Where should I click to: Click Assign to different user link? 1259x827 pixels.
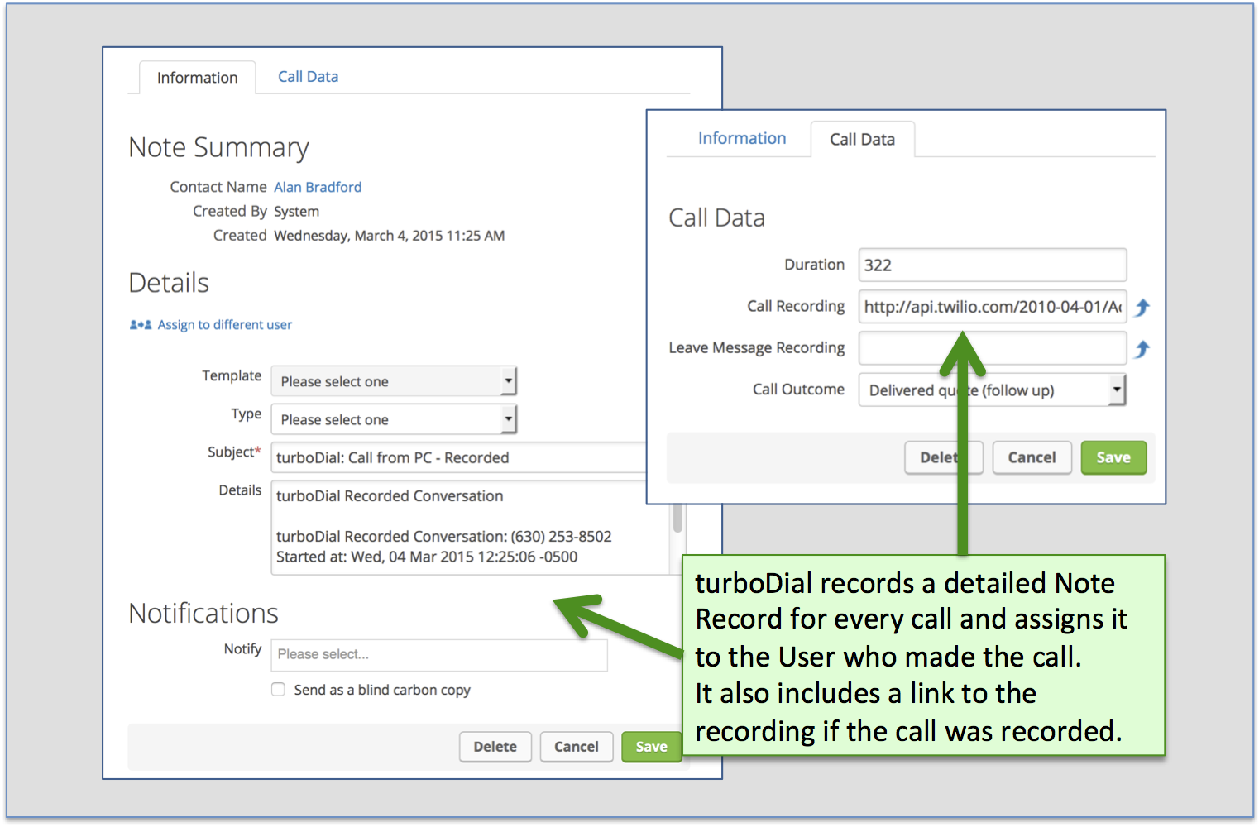tap(224, 325)
